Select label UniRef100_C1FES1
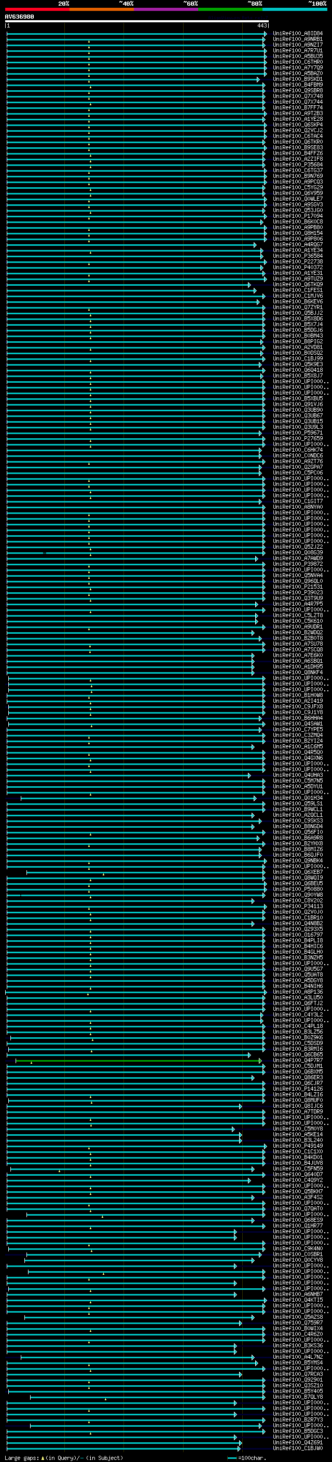The image size is (332, 1462). pyautogui.click(x=298, y=290)
